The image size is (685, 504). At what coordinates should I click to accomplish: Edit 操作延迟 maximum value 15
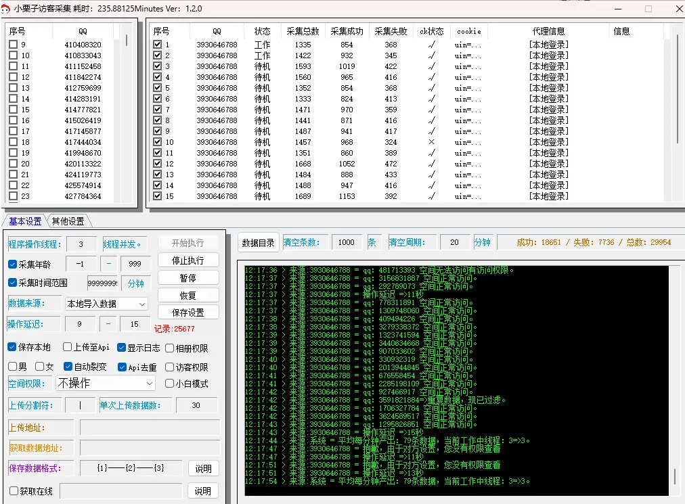pos(135,324)
